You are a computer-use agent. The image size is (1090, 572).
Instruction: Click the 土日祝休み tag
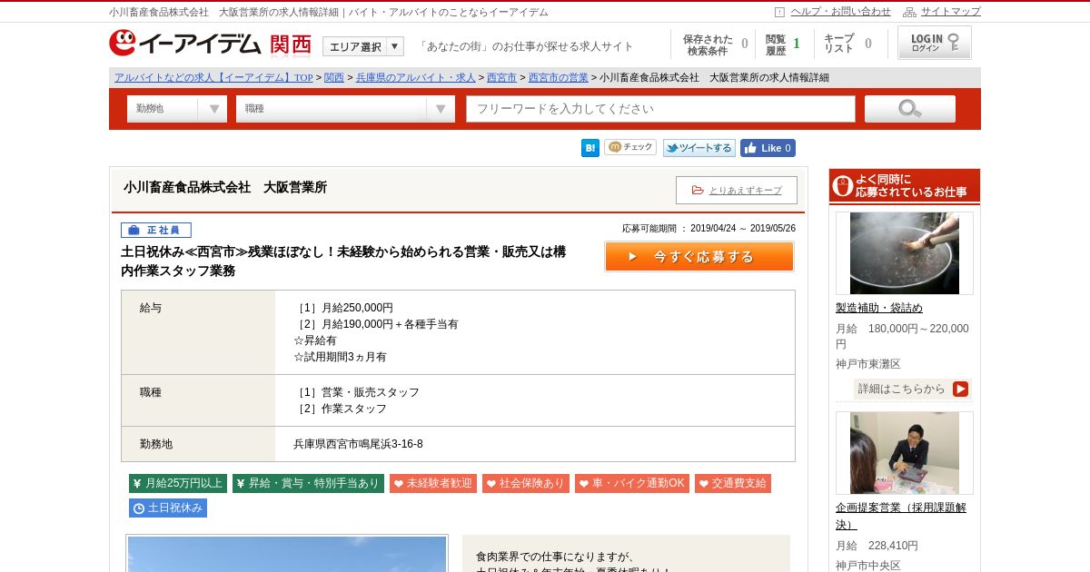coord(168,508)
